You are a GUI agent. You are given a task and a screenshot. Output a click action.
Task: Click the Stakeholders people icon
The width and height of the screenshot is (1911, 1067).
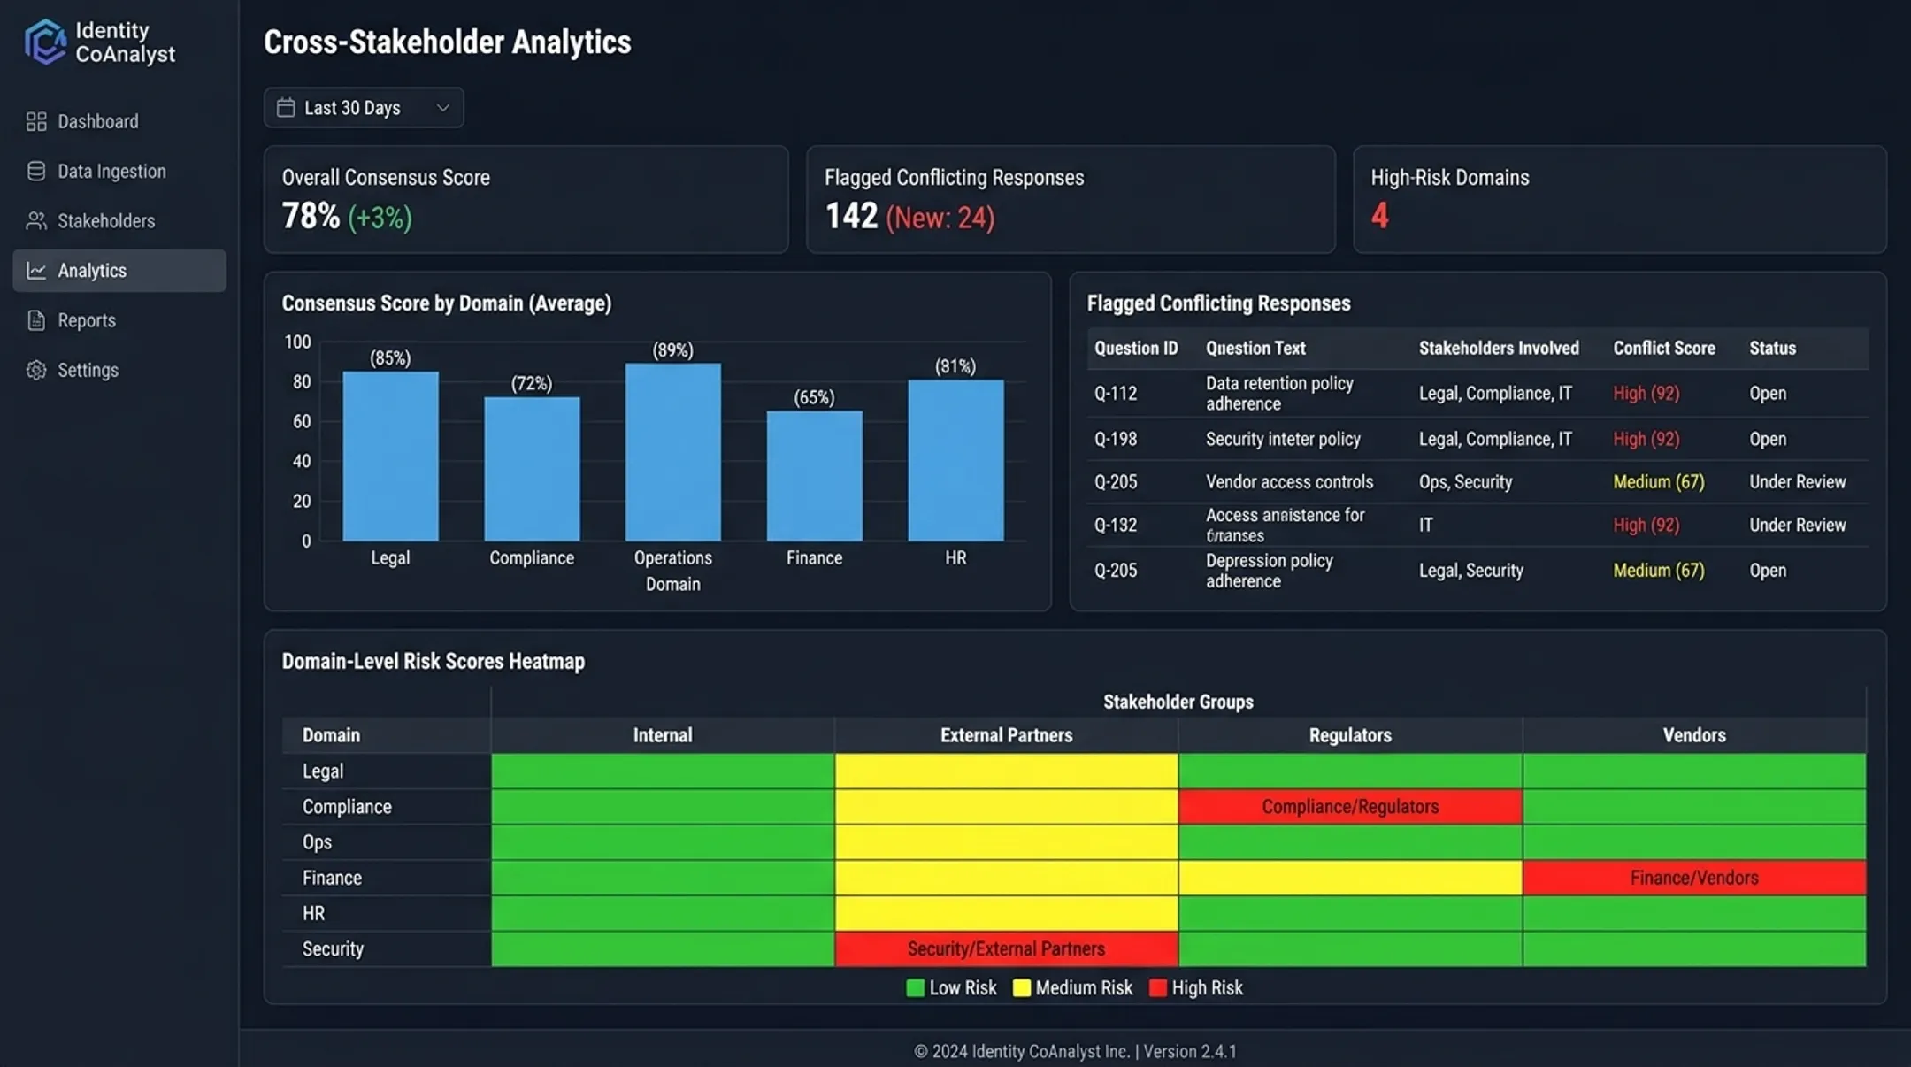pos(36,220)
